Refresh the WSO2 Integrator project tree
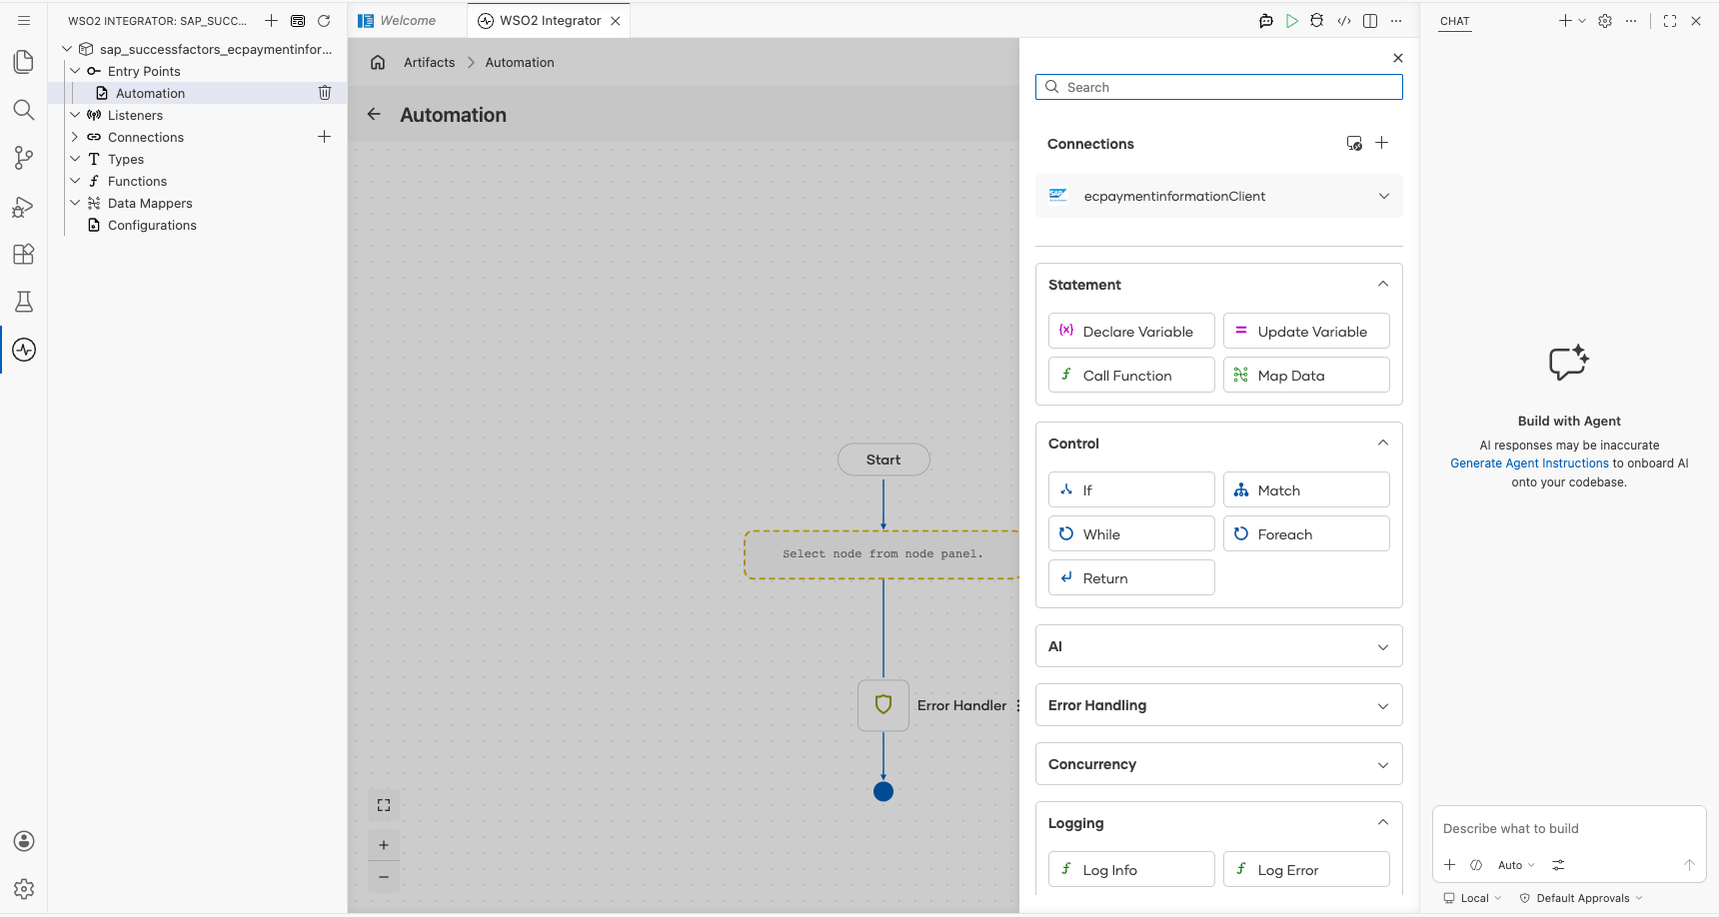Screen dimensions: 1719x917 tap(324, 21)
